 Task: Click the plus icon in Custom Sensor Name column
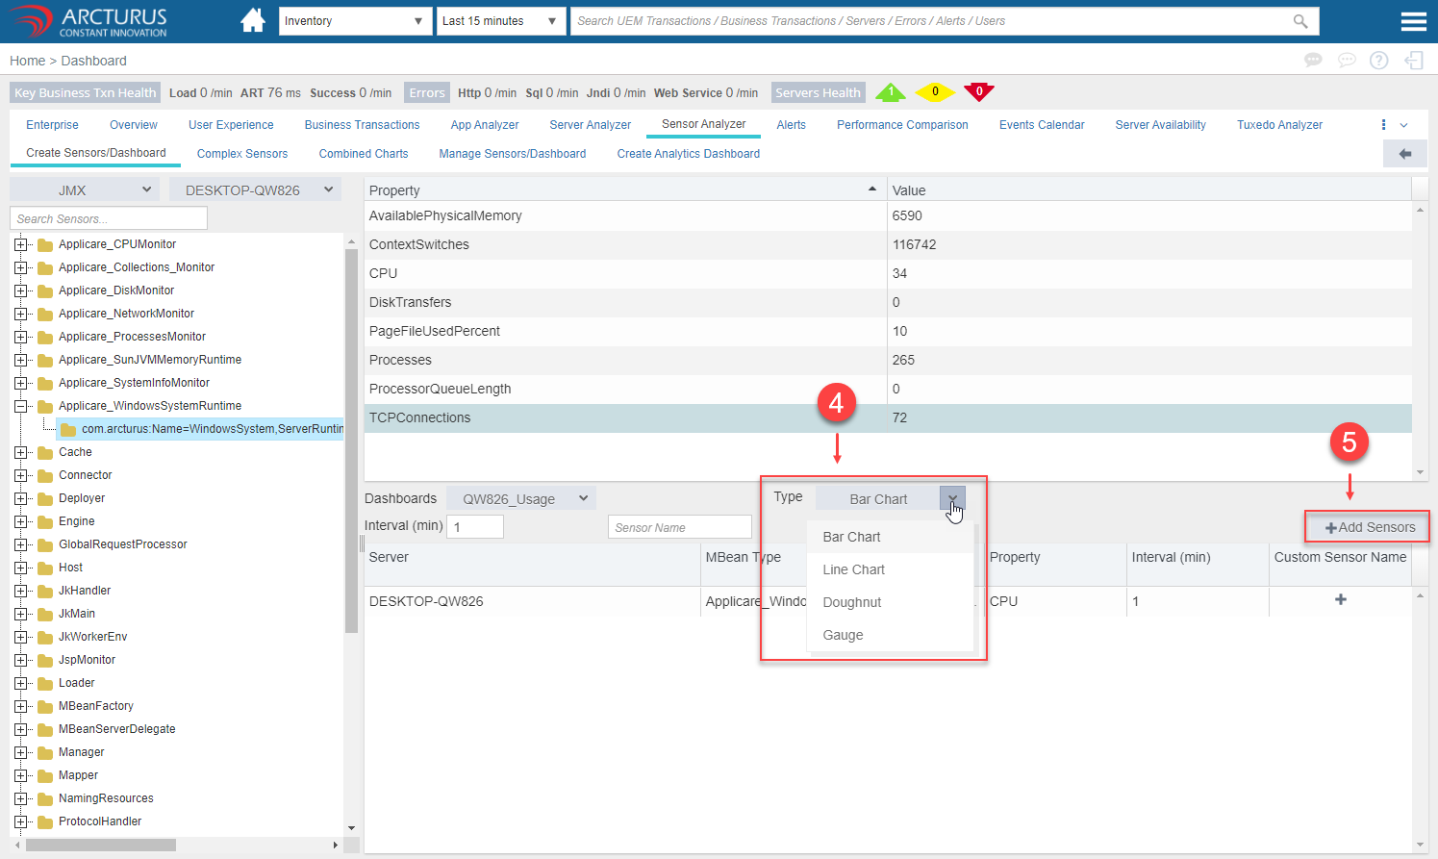coord(1340,599)
